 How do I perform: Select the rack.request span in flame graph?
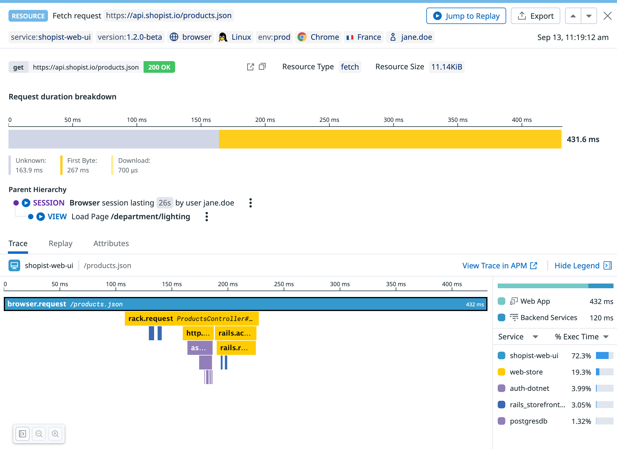coord(192,319)
